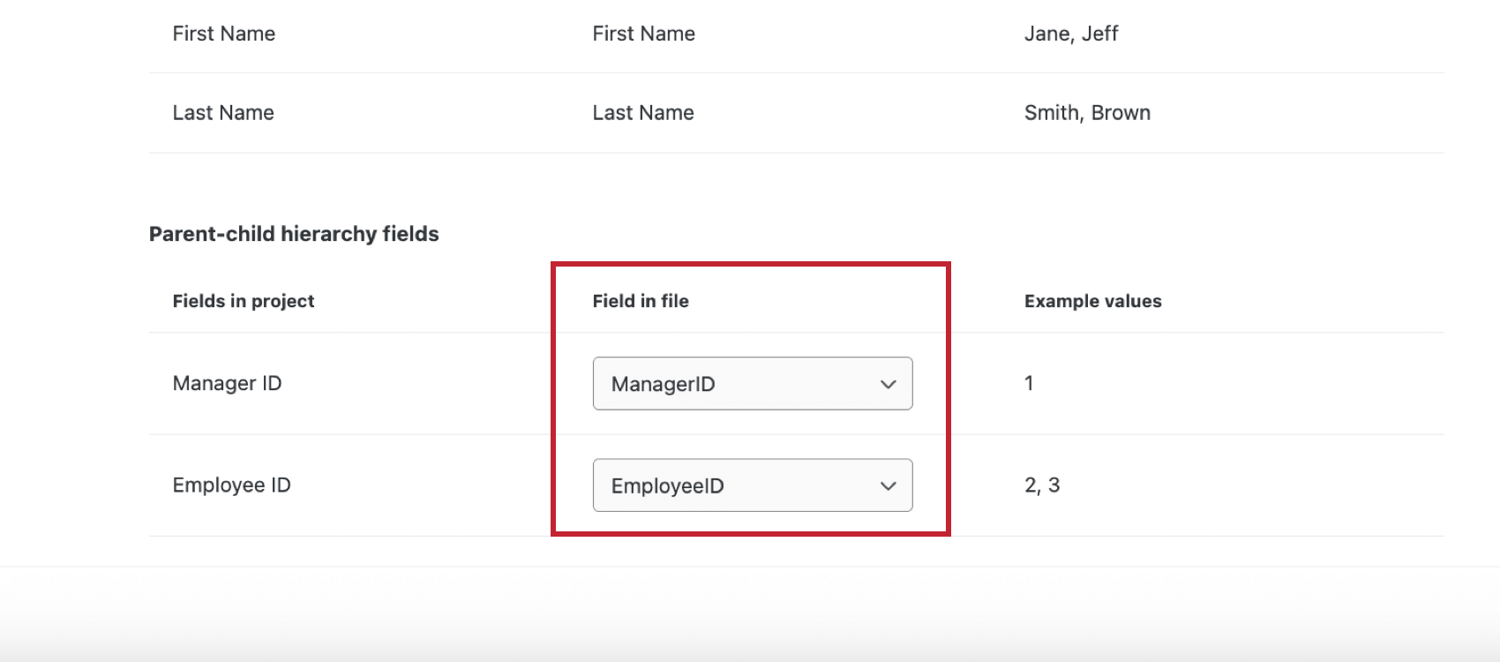Image resolution: width=1500 pixels, height=662 pixels.
Task: Click 'Last Name' in the file field column
Action: [643, 112]
